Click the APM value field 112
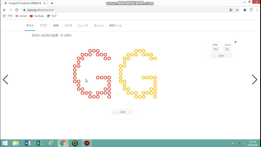 (x=216, y=49)
